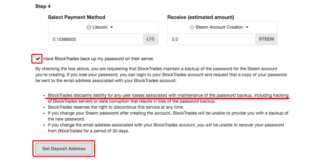
Task: Click the LTC currency unit label
Action: [151, 39]
